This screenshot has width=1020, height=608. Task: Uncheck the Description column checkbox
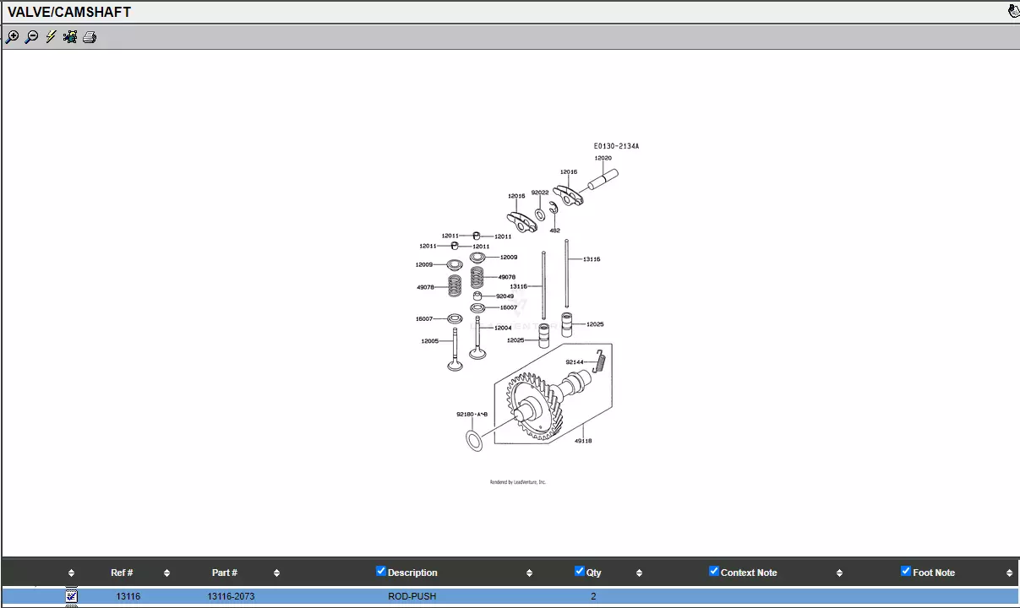point(381,572)
